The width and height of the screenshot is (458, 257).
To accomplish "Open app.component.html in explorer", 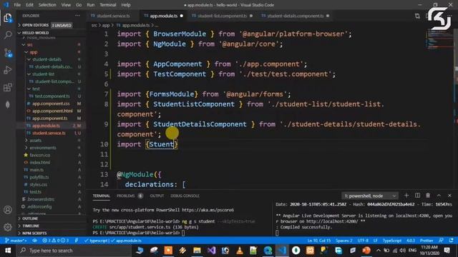I will click(x=52, y=111).
